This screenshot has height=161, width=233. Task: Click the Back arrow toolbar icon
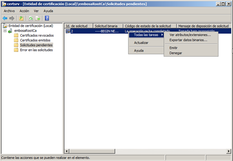point(5,18)
